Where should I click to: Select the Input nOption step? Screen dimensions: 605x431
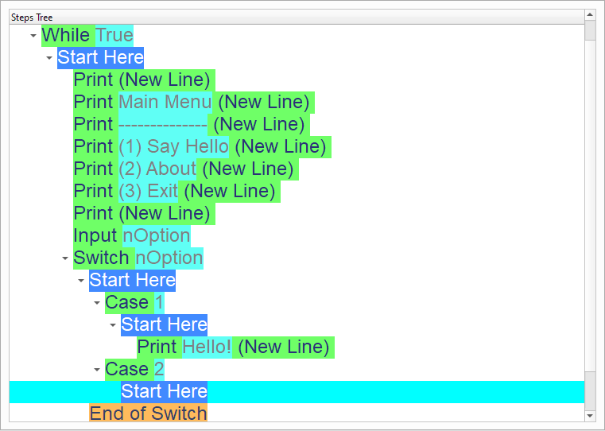click(x=131, y=235)
